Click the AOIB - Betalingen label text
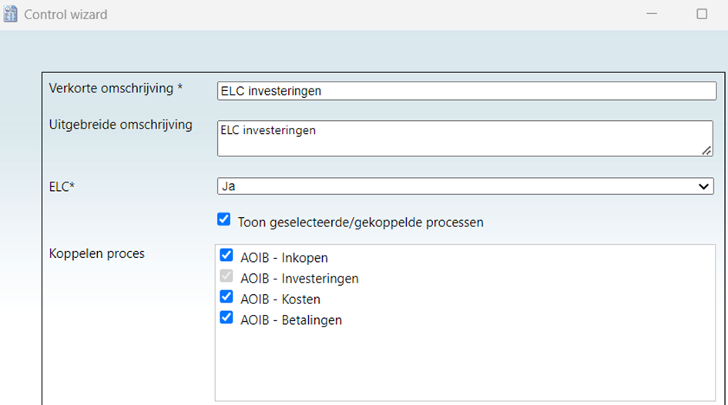728x405 pixels. (x=291, y=320)
